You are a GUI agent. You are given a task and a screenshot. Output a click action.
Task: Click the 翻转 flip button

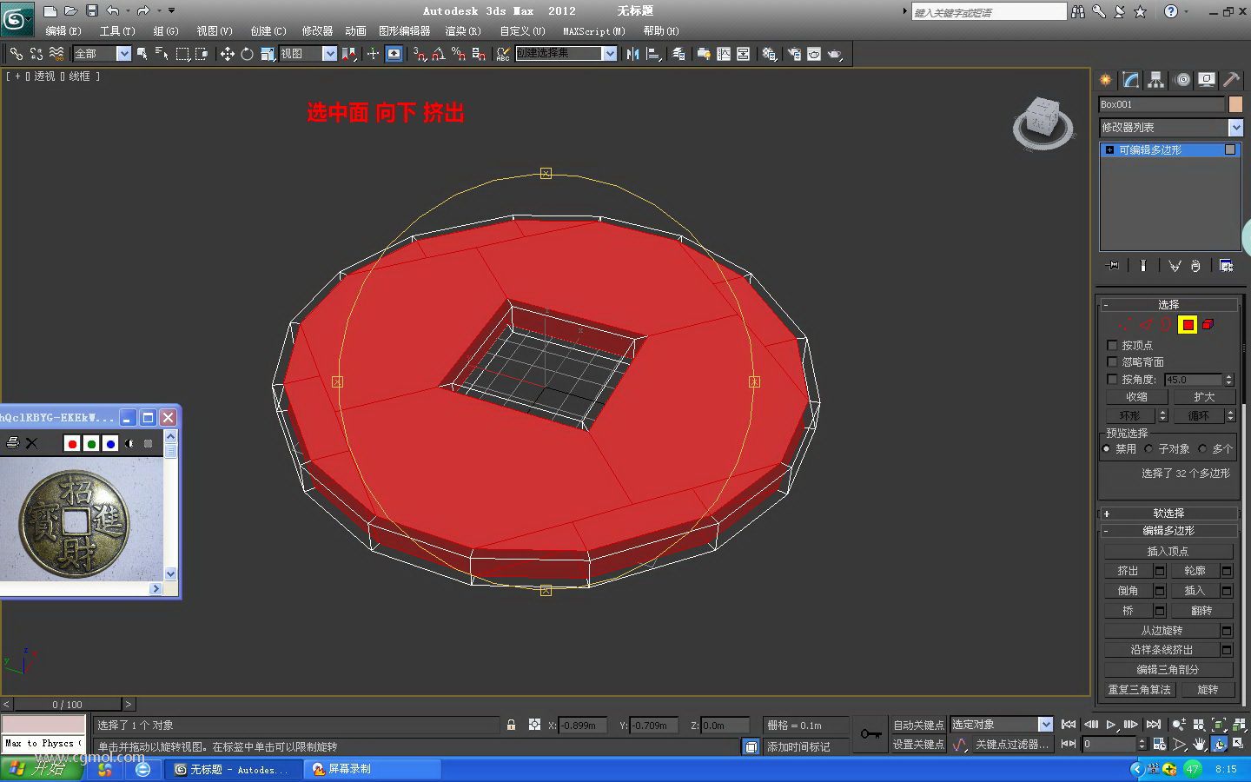(1201, 611)
